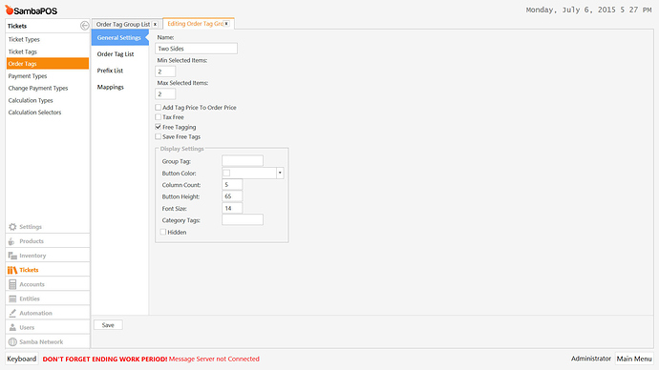Screen dimensions: 659x370
Task: Switch to the Order Tag Group List tab
Action: (122, 25)
